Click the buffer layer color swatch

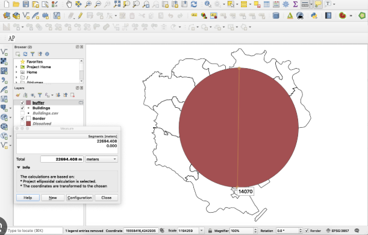coord(28,102)
